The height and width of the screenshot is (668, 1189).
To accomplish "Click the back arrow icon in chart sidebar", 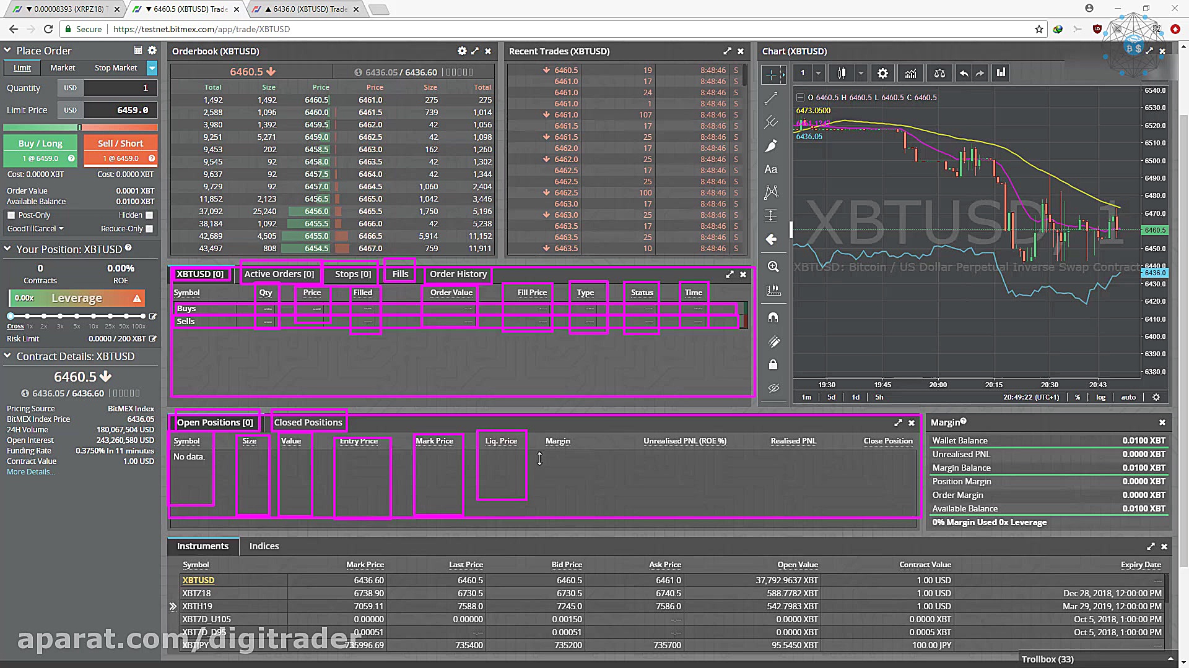I will (x=771, y=239).
